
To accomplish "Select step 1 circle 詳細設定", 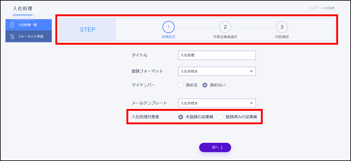I will click(169, 27).
